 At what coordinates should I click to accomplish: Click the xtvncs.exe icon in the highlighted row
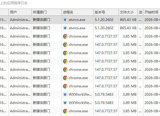click(65, 20)
